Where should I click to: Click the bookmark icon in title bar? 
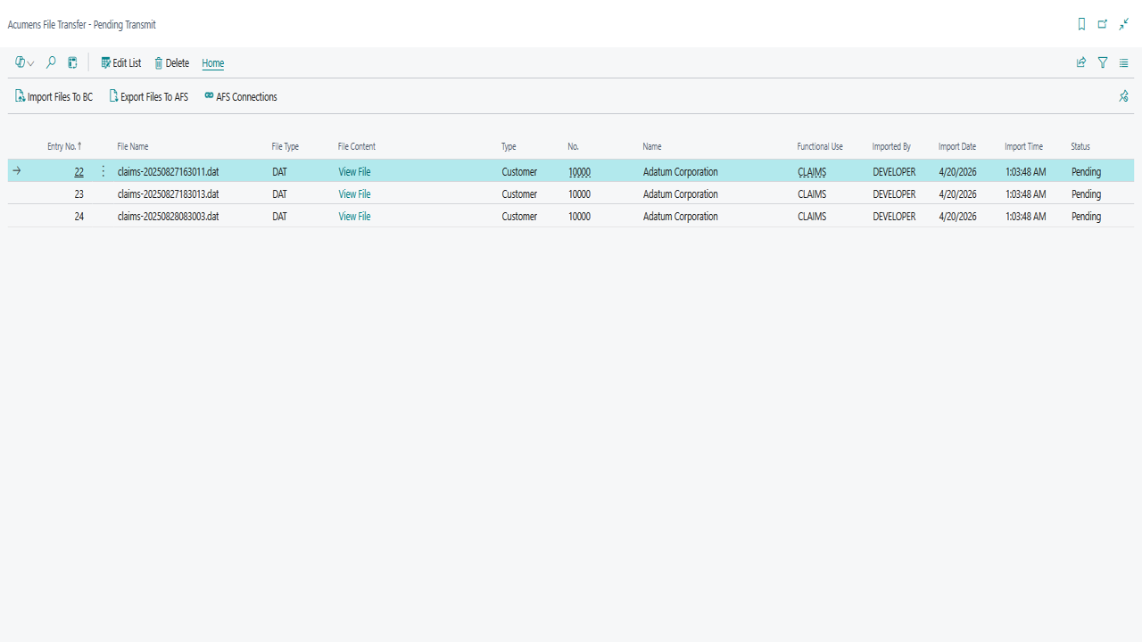coord(1082,25)
